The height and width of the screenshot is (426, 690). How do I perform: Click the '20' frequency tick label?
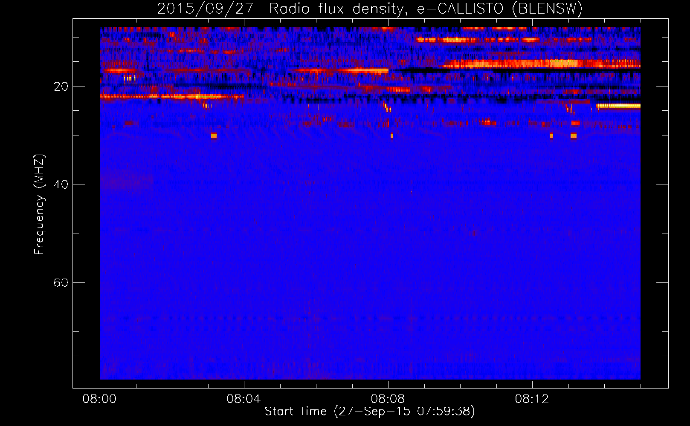pos(61,87)
